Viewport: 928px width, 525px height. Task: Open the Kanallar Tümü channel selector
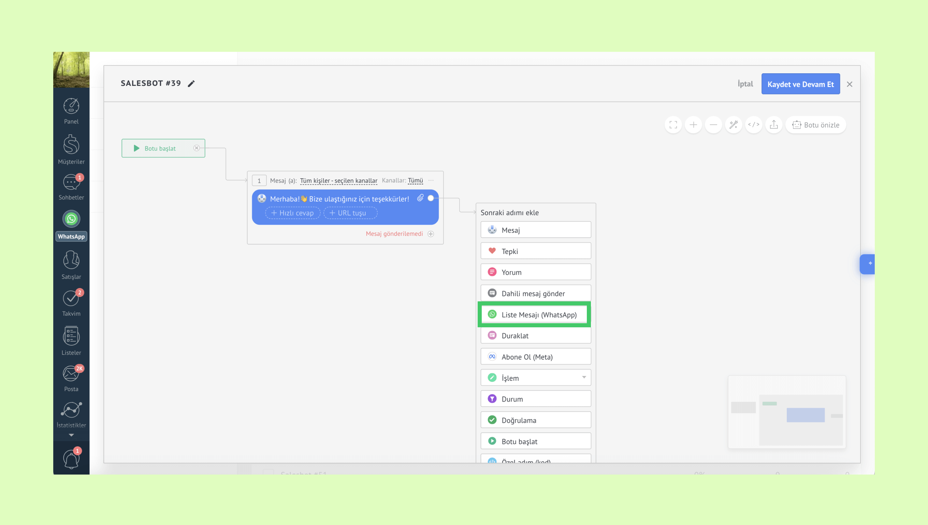point(415,181)
